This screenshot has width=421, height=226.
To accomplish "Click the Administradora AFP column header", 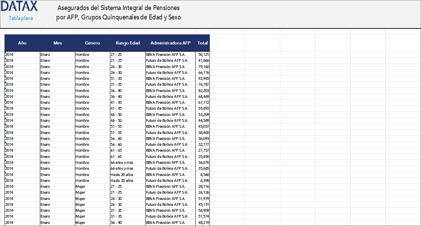I will pyautogui.click(x=170, y=43).
